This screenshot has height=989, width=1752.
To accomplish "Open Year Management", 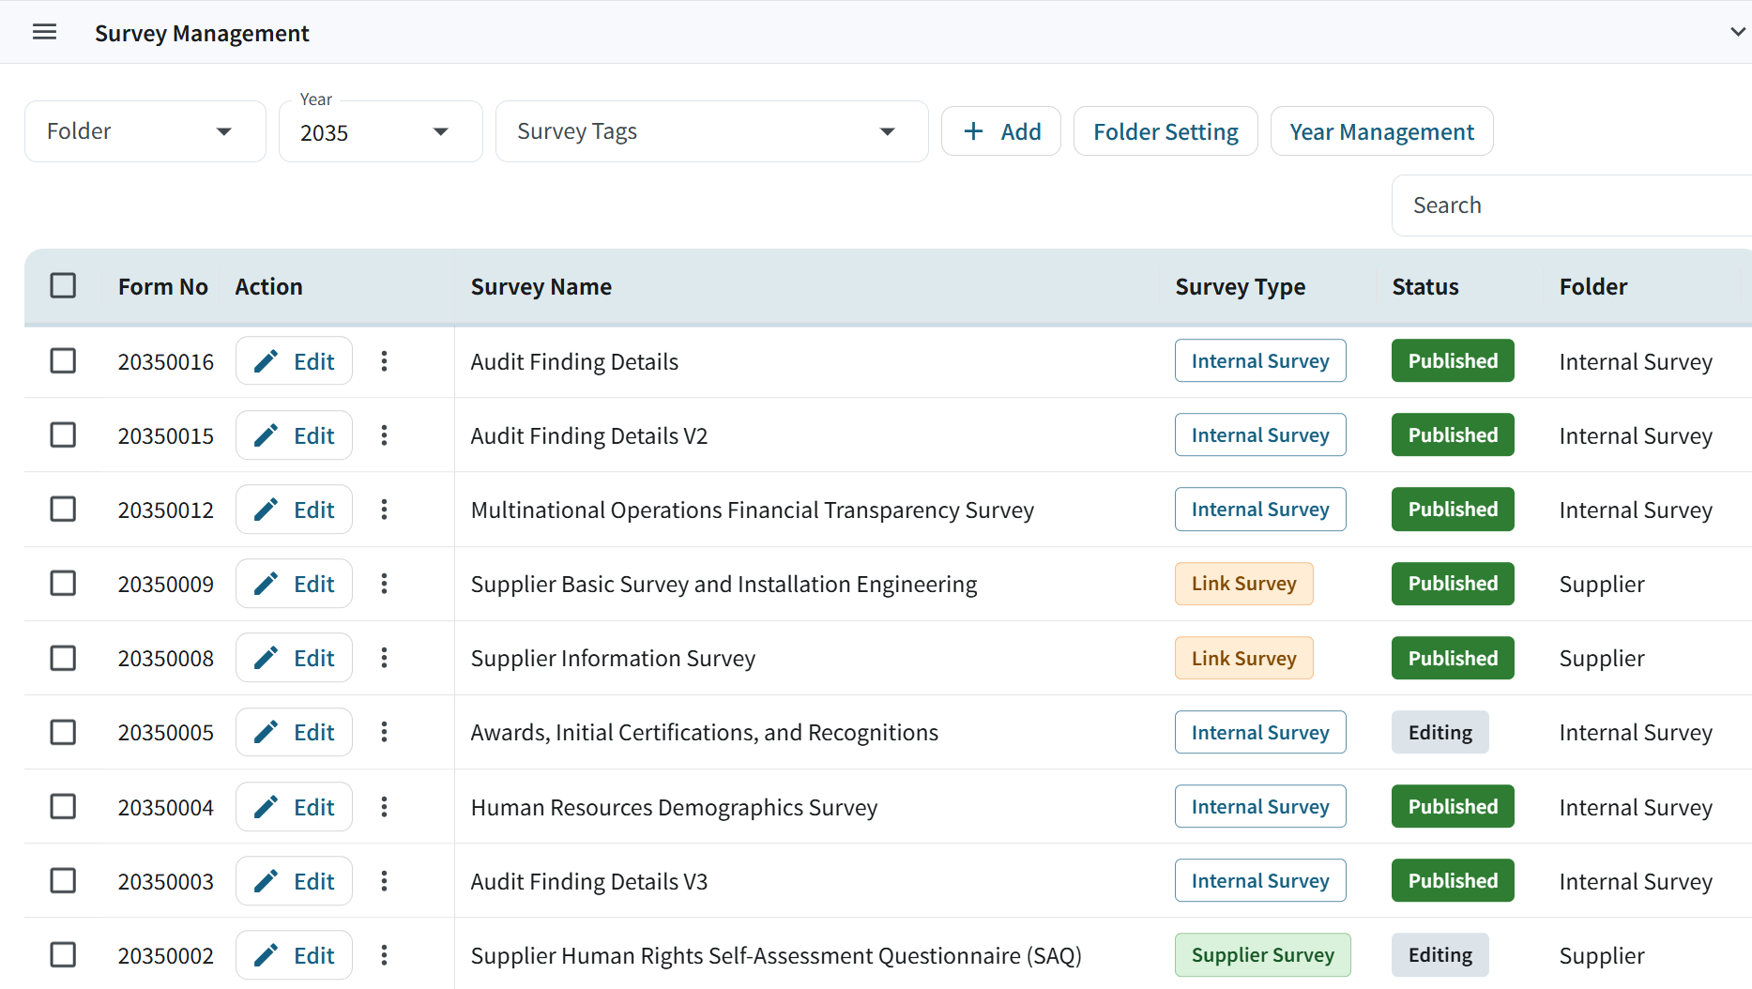I will [x=1381, y=131].
